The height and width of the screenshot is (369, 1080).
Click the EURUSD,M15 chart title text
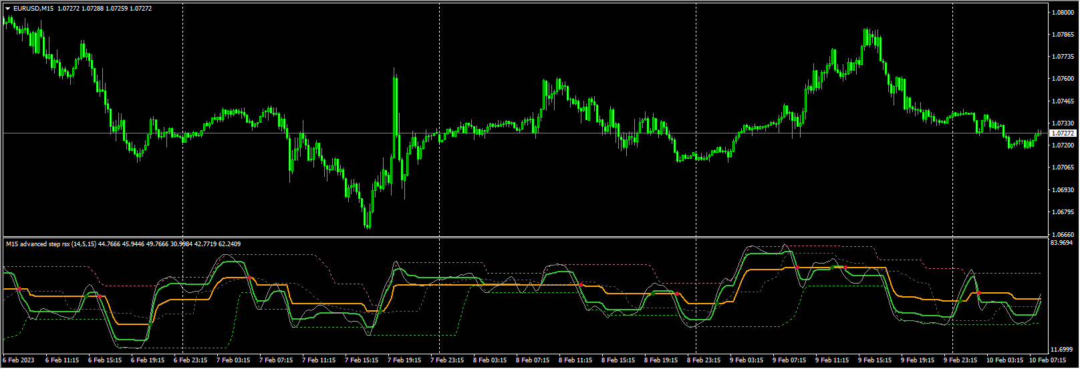point(33,9)
